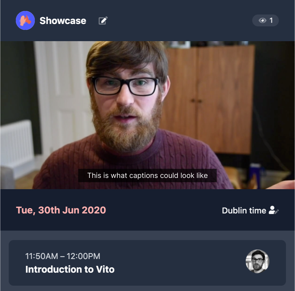Change the Dublin time zone label
Viewport: 295px width, 291px height.
pos(244,210)
